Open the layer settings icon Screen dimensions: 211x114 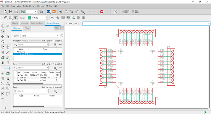click(5, 18)
